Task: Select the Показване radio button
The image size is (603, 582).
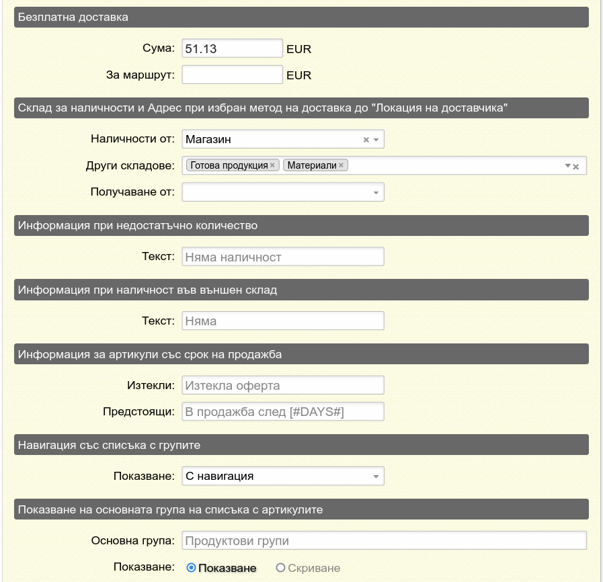Action: pos(191,568)
